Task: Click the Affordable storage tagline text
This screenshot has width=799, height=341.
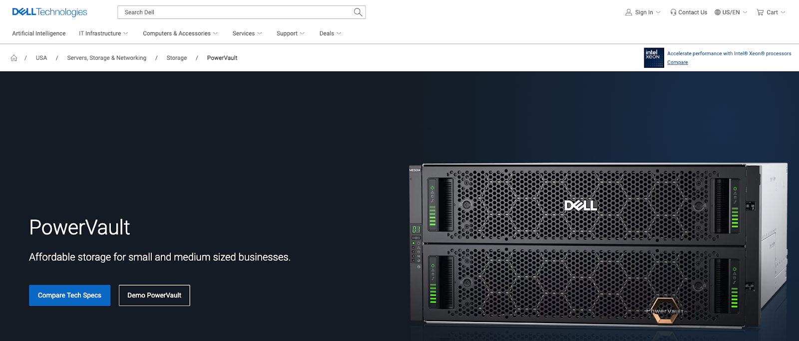Action: [x=160, y=257]
